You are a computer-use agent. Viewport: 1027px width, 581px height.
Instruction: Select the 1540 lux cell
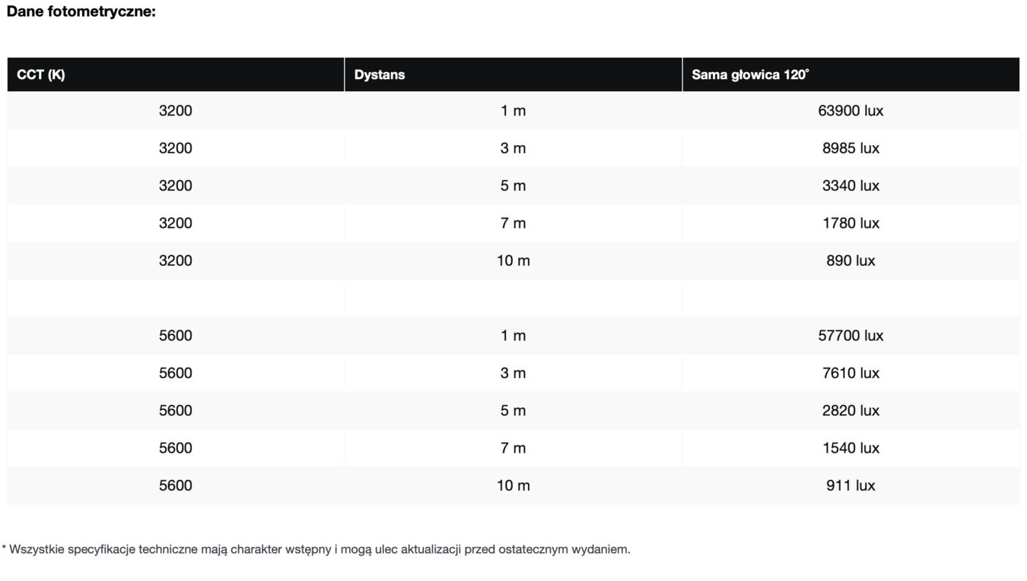pos(851,448)
